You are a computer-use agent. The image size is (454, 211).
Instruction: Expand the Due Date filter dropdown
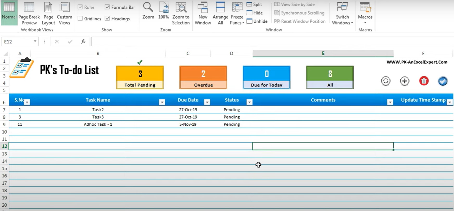pyautogui.click(x=207, y=102)
